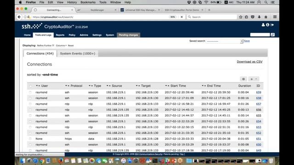Open the user account icon in CryptoAuditor header
This screenshot has width=294, height=165.
point(263,25)
